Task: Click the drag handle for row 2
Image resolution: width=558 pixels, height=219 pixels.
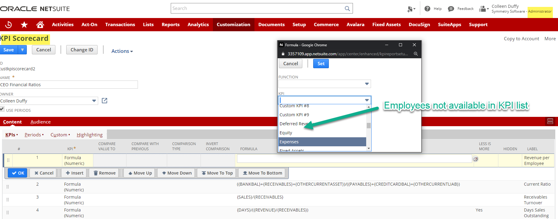Action: point(8,187)
